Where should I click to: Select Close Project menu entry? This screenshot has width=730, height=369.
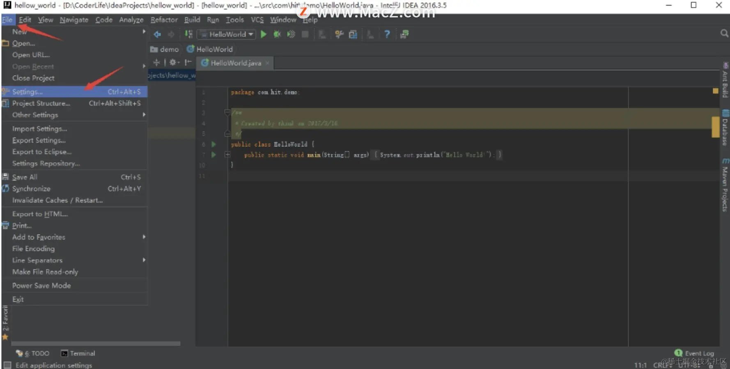point(74,78)
